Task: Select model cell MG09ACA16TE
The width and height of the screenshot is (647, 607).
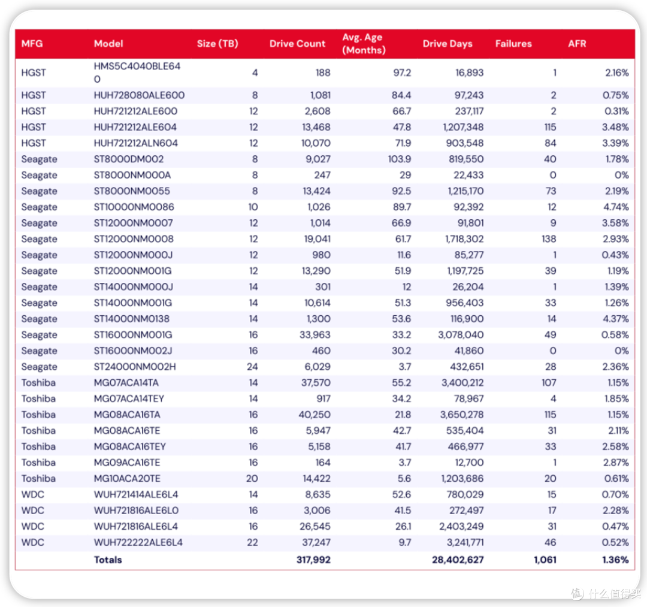Action: tap(127, 463)
